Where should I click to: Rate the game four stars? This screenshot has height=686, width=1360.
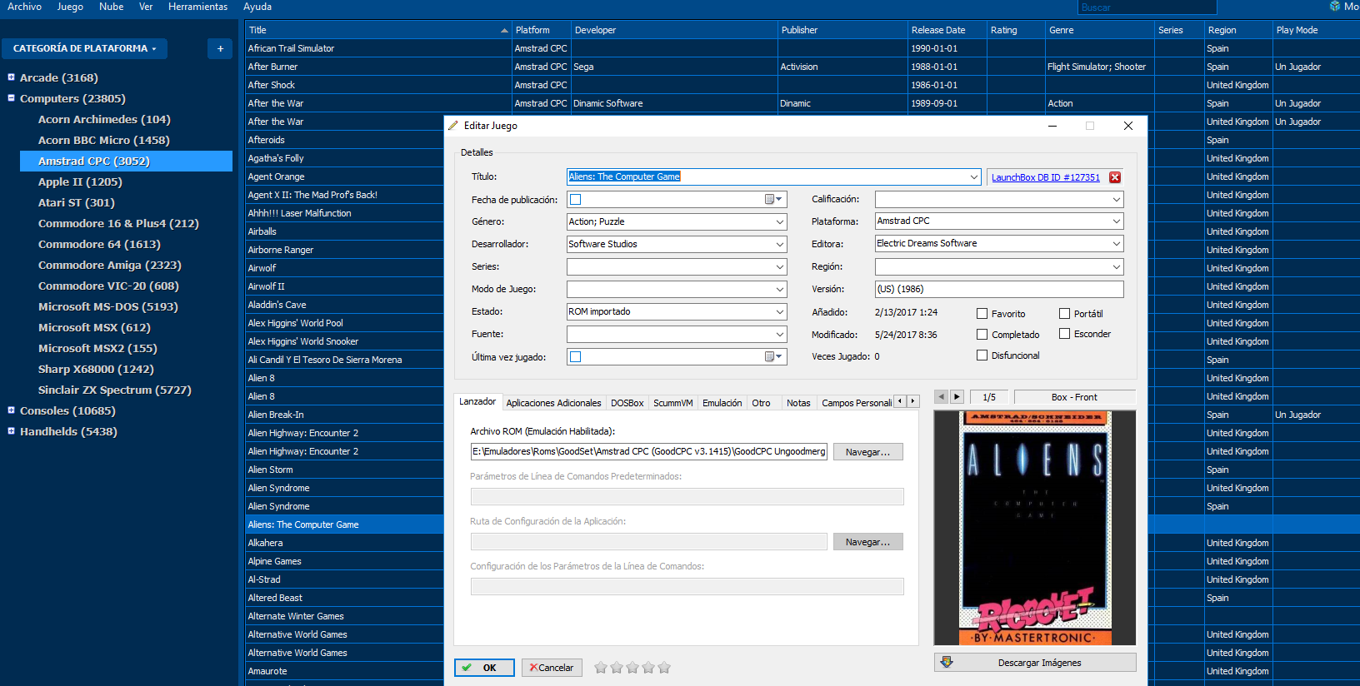[x=648, y=668]
